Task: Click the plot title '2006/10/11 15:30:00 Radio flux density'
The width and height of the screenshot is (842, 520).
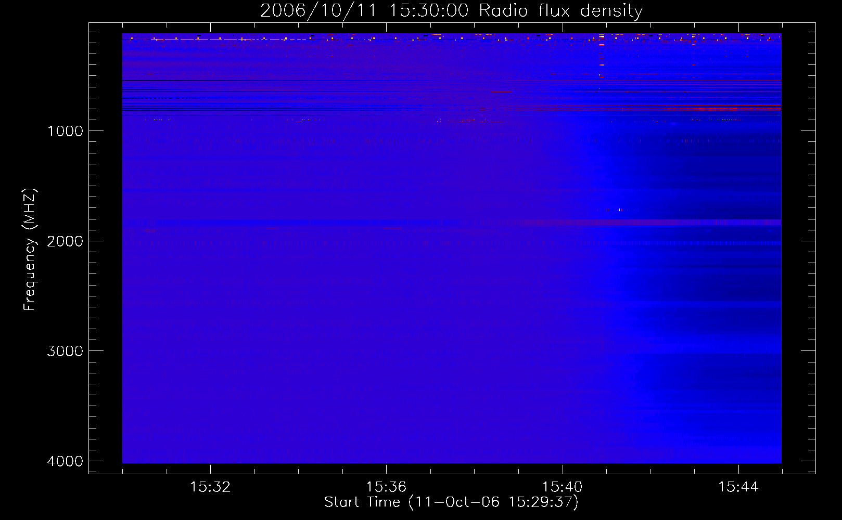Action: (452, 10)
